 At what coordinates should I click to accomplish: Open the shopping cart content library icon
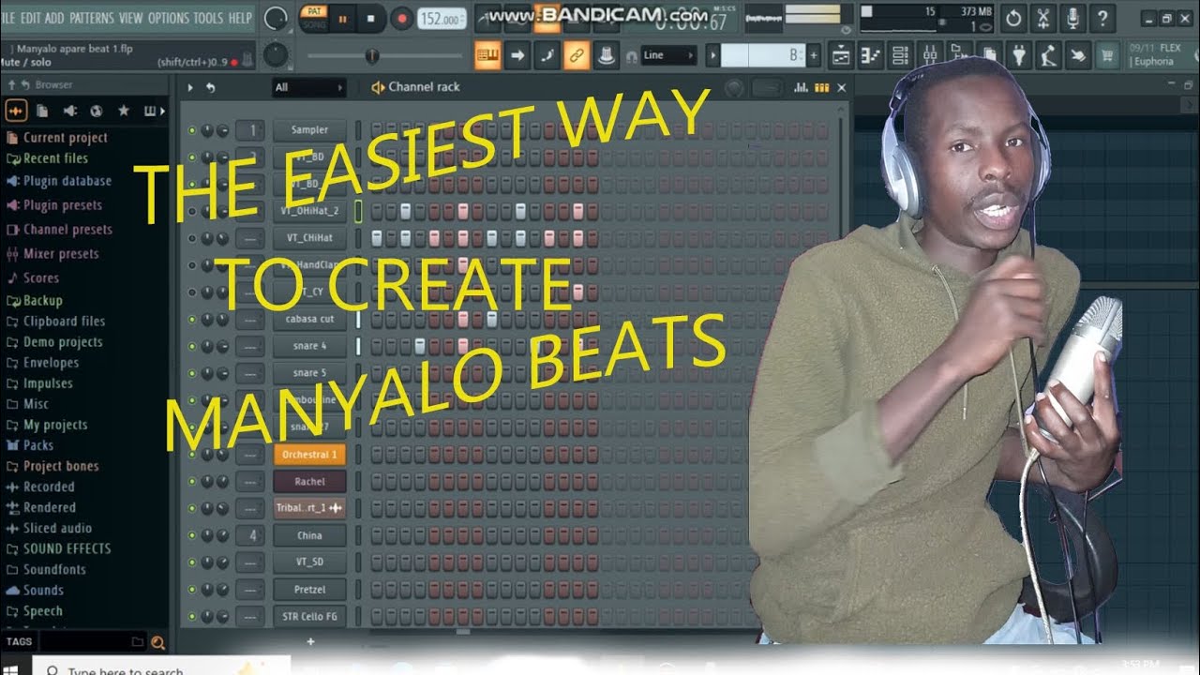1108,56
